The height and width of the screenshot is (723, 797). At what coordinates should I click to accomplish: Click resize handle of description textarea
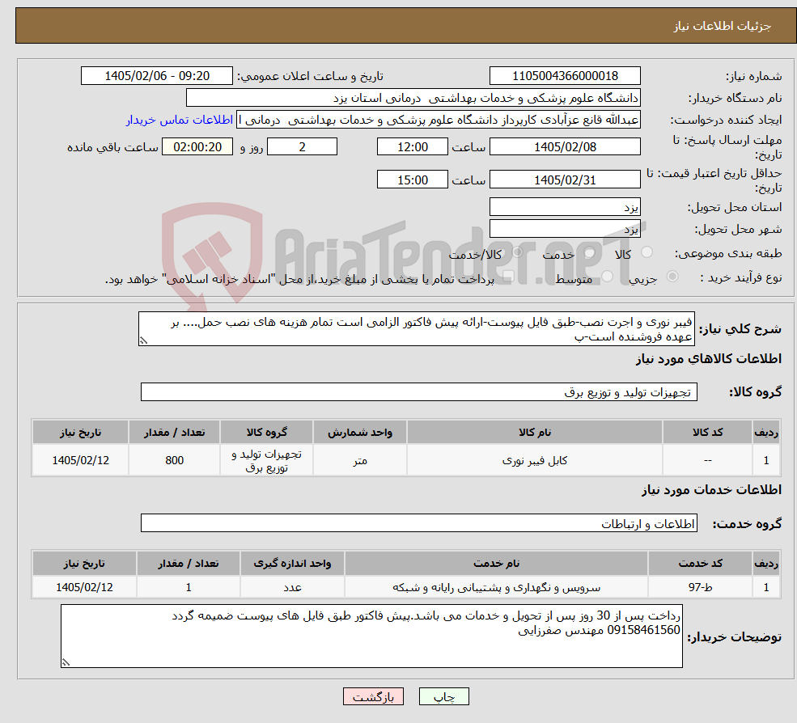[144, 340]
